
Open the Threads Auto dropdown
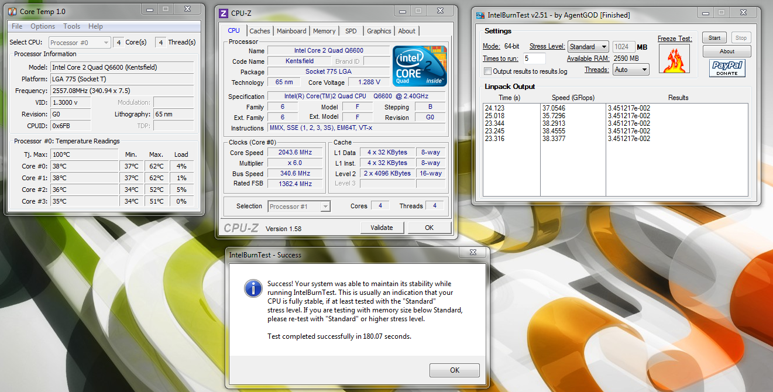click(x=631, y=70)
